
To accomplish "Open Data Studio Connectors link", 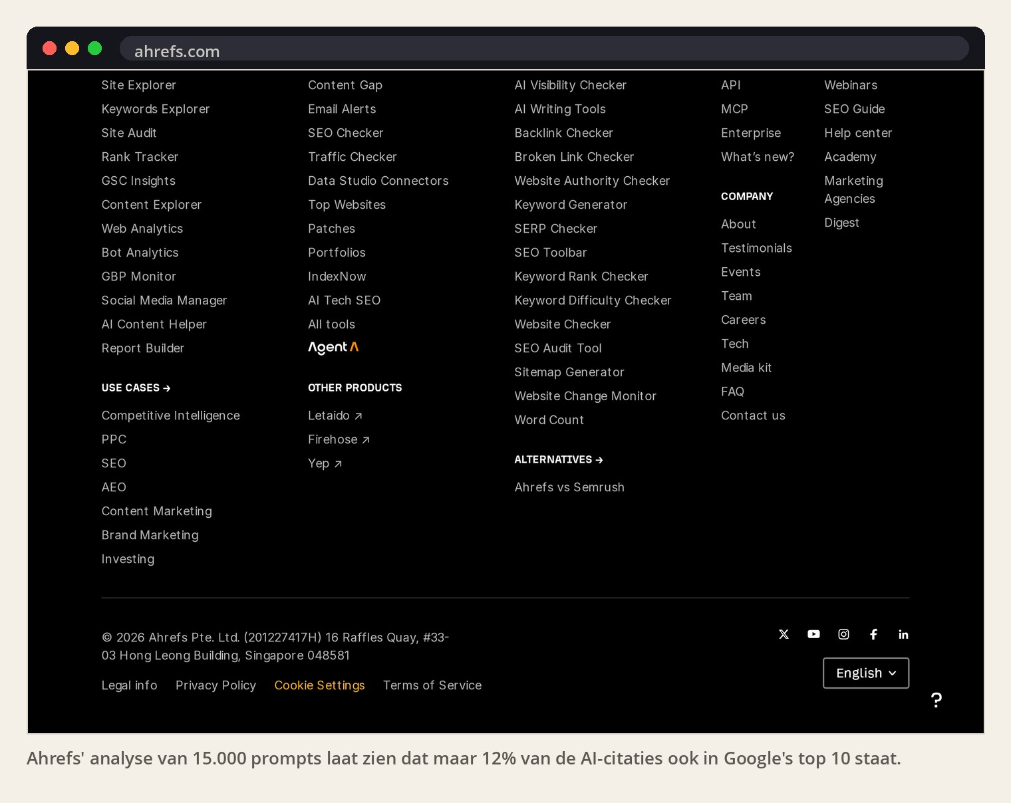I will coord(378,181).
